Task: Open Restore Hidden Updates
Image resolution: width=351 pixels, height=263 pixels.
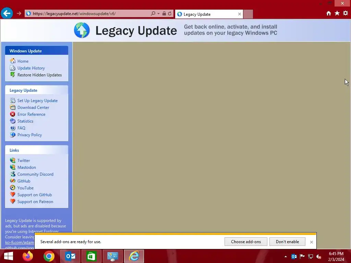Action: pyautogui.click(x=40, y=75)
